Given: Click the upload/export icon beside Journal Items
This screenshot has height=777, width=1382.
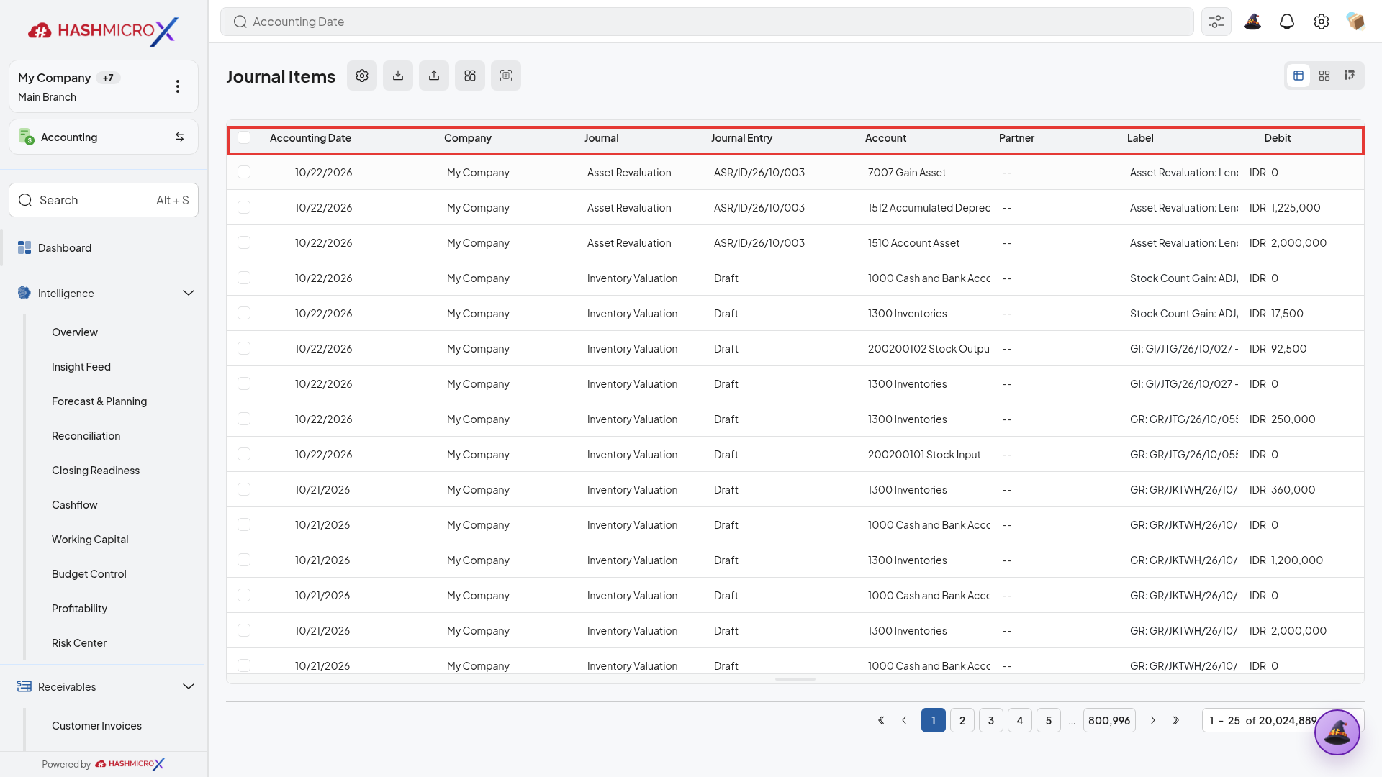Looking at the screenshot, I should click(x=434, y=76).
